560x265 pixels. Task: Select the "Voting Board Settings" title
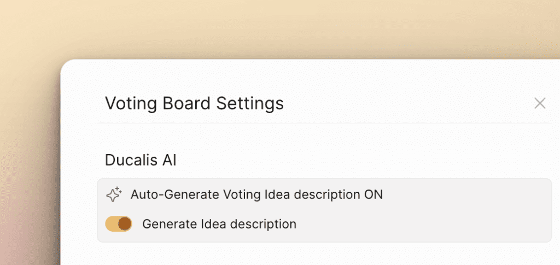pos(194,103)
